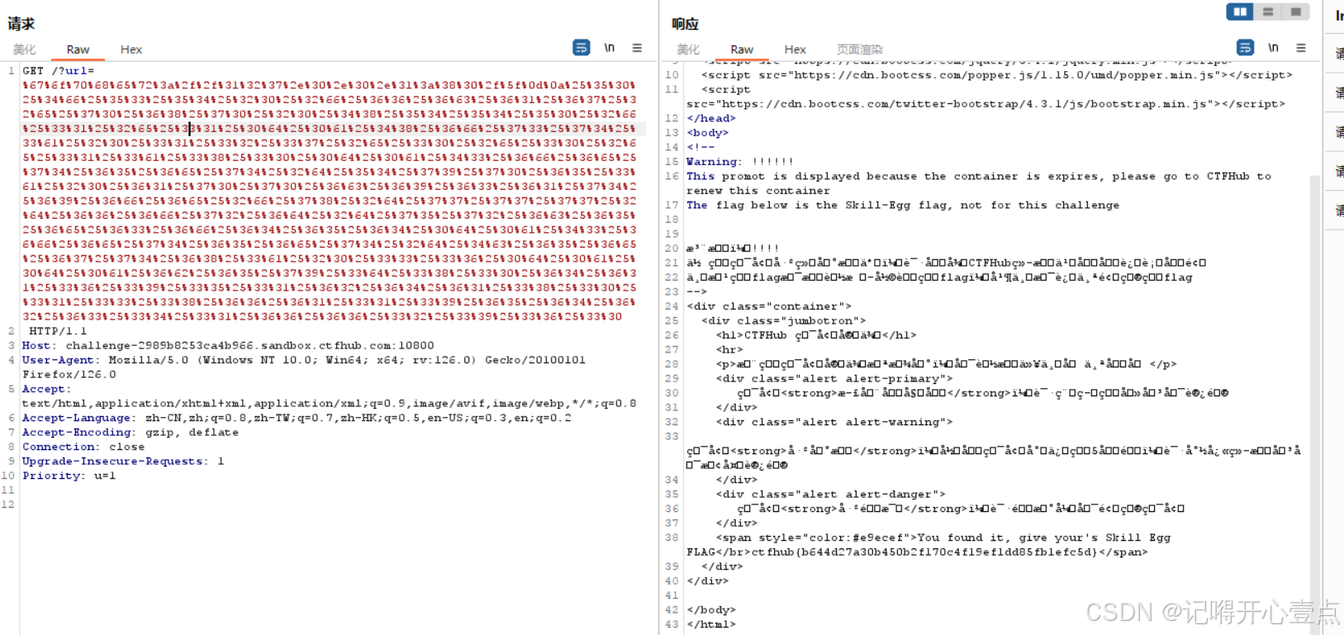This screenshot has width=1344, height=635.
Task: Click the 'You found it' span line
Action: 943,538
